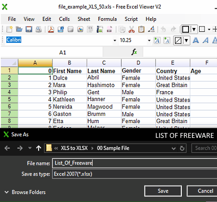Viewport: 217px width, 202px height.
Task: Click the fill color diagonal box icon
Action: pyautogui.click(x=178, y=40)
